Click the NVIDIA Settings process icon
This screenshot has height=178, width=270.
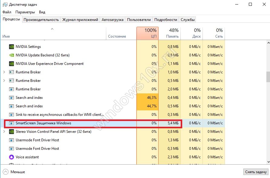point(12,47)
